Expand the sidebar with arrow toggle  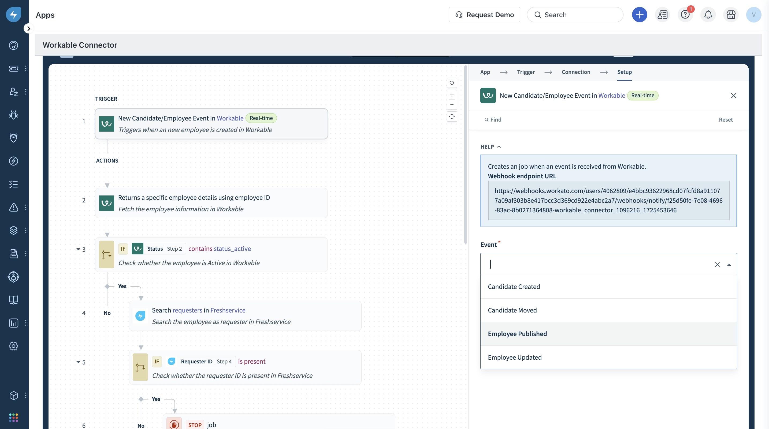coord(28,29)
